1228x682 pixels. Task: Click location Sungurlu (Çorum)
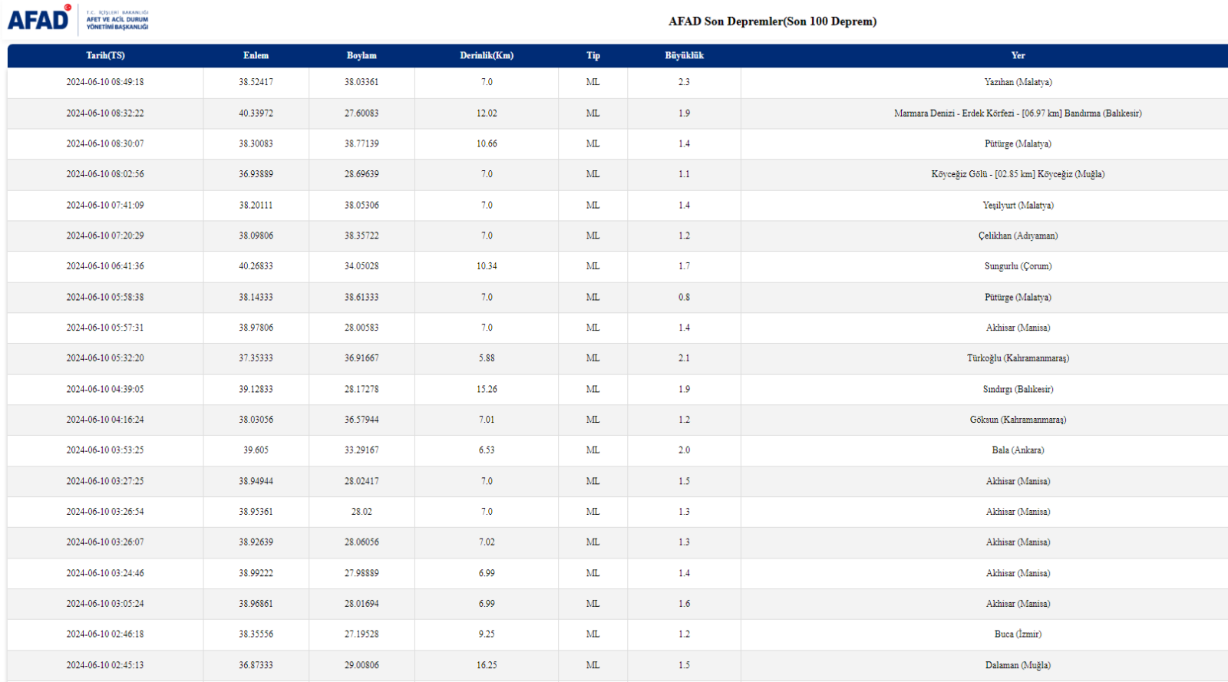tap(1018, 266)
